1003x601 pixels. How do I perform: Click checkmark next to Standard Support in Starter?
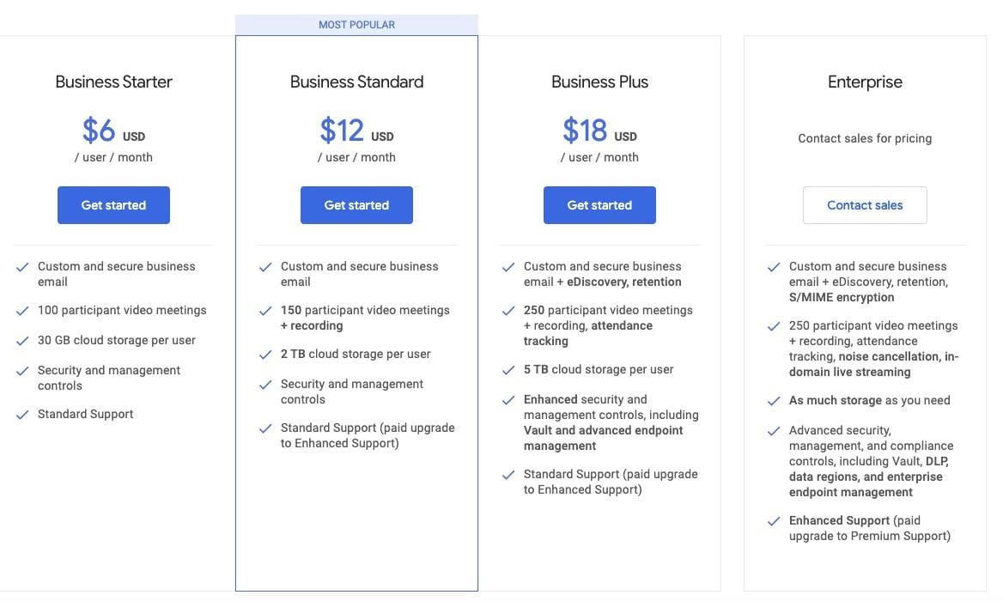pyautogui.click(x=22, y=415)
